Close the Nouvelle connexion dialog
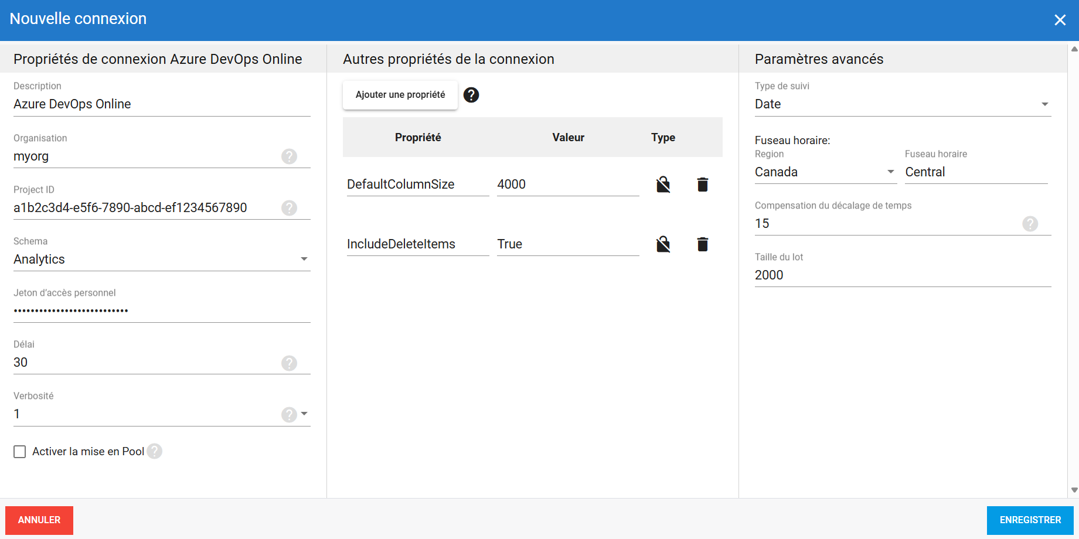Image resolution: width=1079 pixels, height=539 pixels. [x=1060, y=20]
